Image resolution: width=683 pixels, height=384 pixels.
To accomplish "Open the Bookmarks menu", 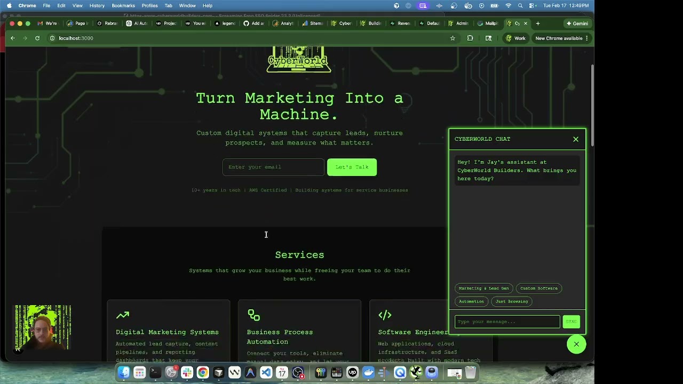I will coord(123,5).
